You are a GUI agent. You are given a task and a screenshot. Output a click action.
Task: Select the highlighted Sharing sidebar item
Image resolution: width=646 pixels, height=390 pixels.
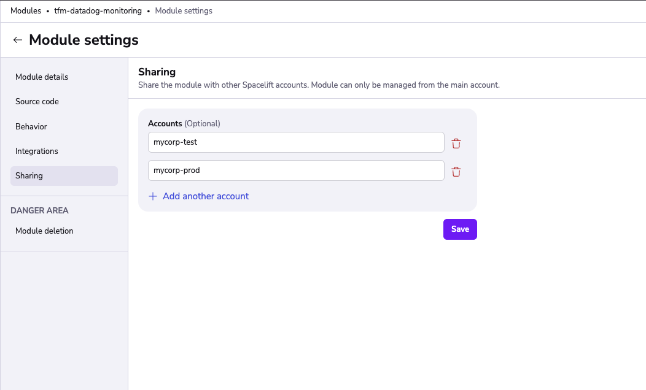64,175
